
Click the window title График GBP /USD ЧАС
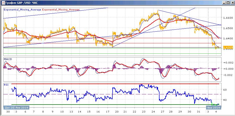tap(21, 2)
